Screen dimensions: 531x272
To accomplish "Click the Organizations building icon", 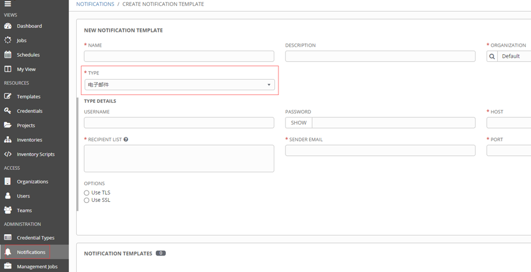I will (8, 181).
